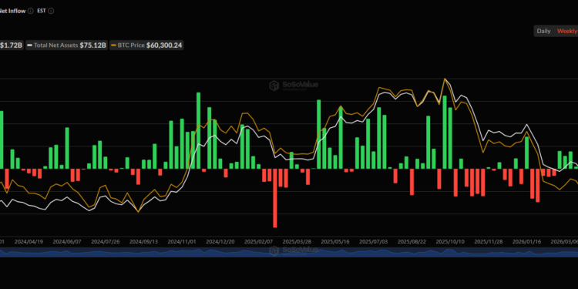This screenshot has height=289, width=578.
Task: Click the 2025/10/10 date label
Action: (450, 242)
